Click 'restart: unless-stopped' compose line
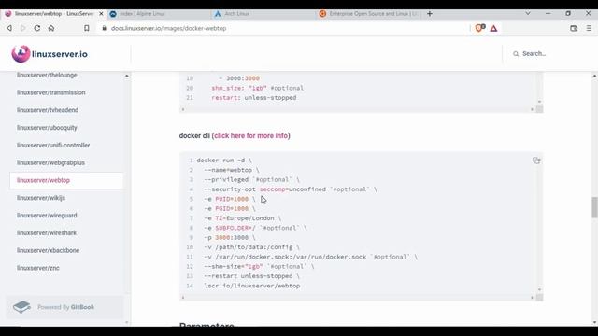The height and width of the screenshot is (336, 598). 254,97
